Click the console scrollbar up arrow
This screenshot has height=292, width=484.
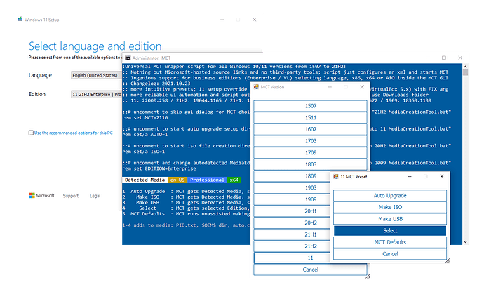[x=466, y=67]
